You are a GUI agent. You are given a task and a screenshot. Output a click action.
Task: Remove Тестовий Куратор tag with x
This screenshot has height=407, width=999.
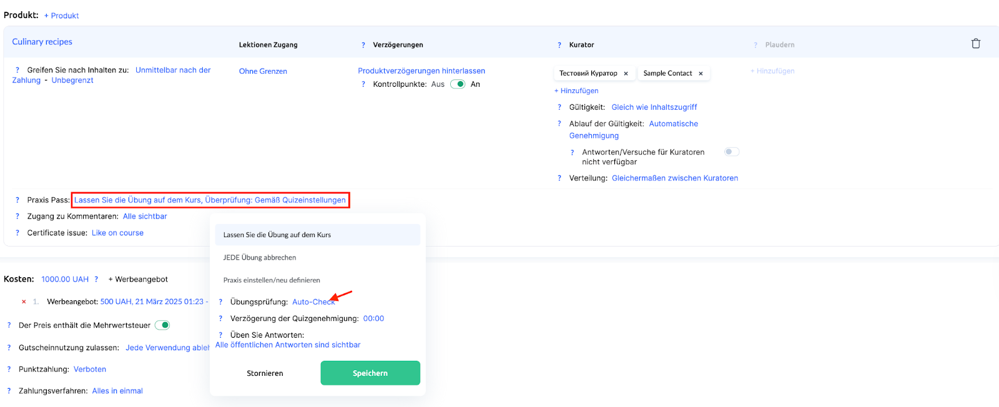pyautogui.click(x=626, y=74)
